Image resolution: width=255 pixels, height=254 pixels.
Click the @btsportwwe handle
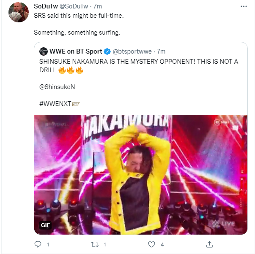click(132, 51)
